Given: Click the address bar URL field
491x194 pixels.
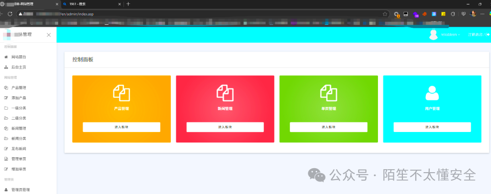Looking at the screenshot, I should pyautogui.click(x=203, y=14).
